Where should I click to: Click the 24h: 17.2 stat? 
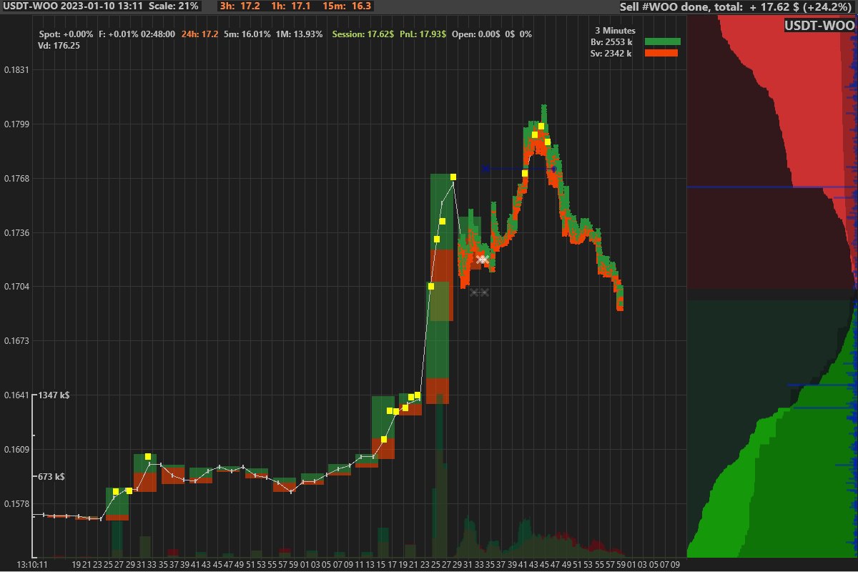(200, 34)
